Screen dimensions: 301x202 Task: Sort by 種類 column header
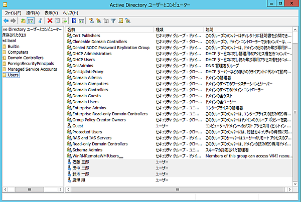[179, 30]
